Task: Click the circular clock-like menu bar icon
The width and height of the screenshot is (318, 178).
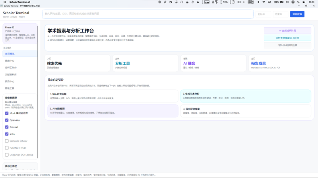Action: [233, 2]
